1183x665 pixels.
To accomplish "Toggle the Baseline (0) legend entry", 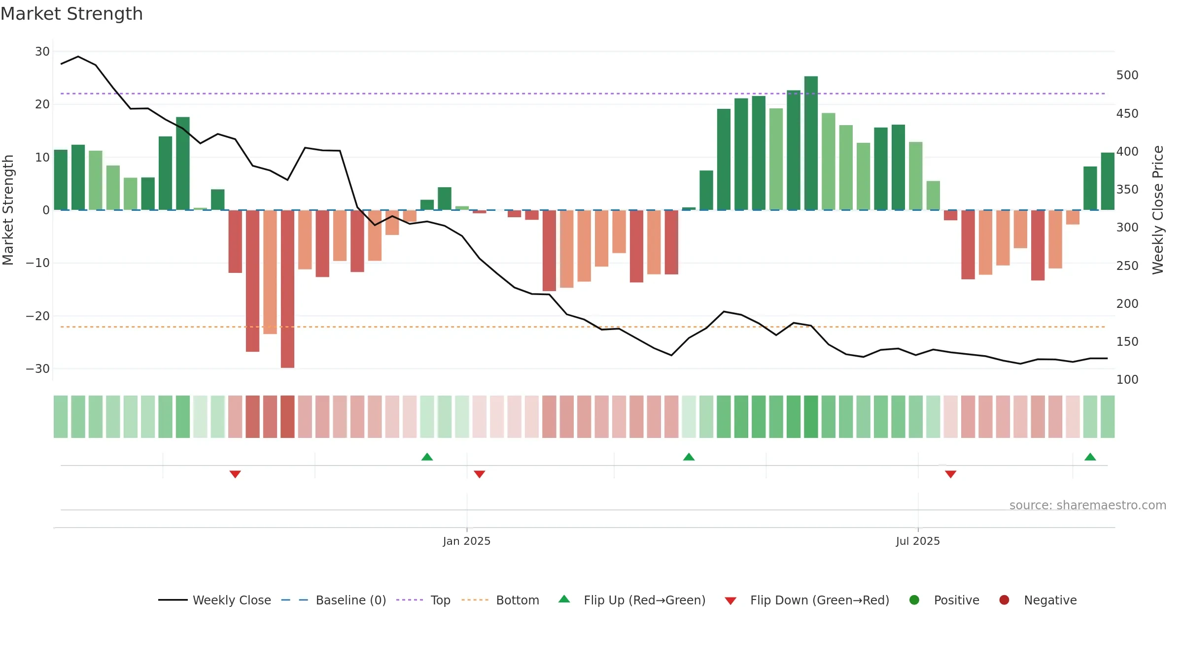I will 334,600.
